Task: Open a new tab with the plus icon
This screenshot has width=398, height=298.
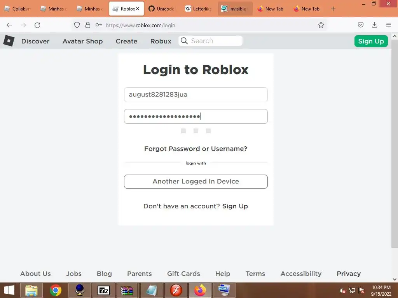Action: 333,9
